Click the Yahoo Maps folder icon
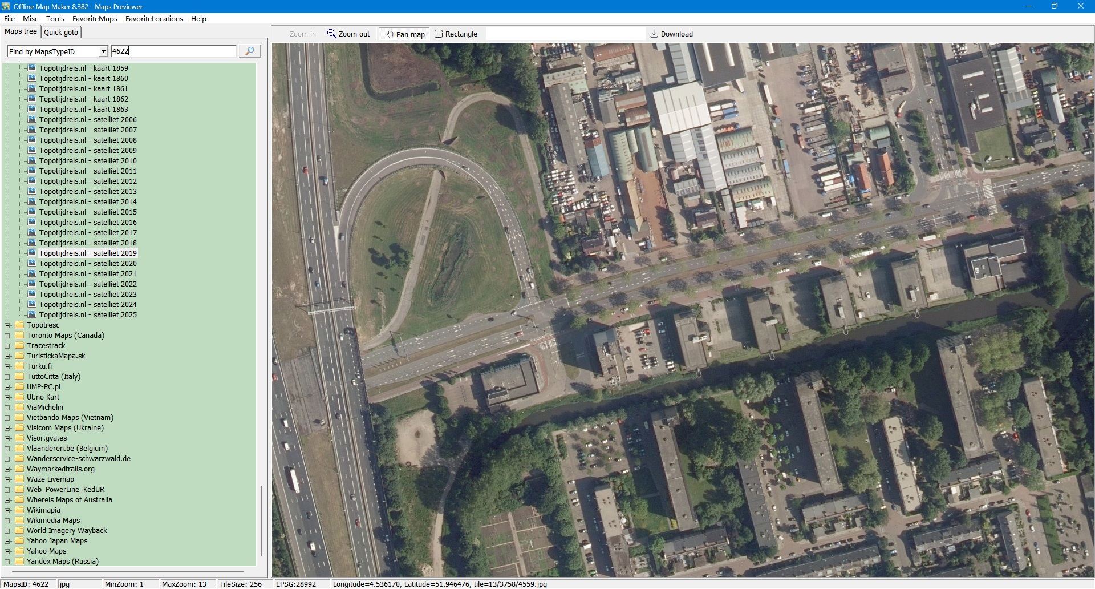Viewport: 1095px width, 589px height. click(x=20, y=551)
